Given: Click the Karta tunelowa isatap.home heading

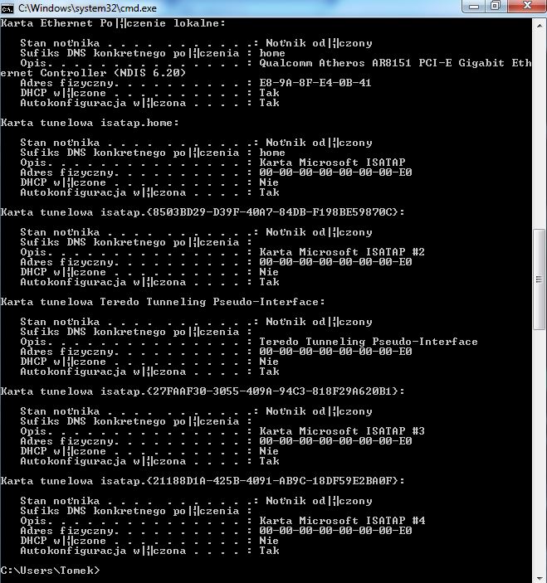Looking at the screenshot, I should coord(90,123).
